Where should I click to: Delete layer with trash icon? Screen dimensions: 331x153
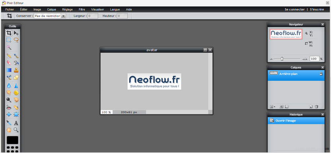(x=316, y=107)
